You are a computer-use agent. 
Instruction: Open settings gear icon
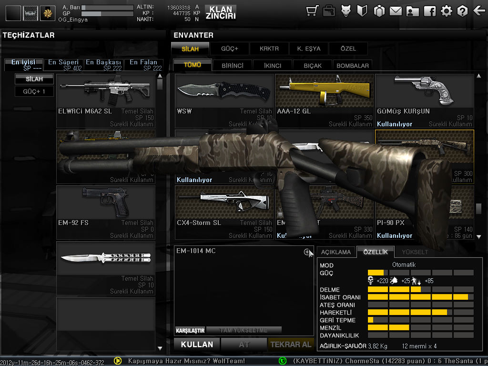click(446, 11)
